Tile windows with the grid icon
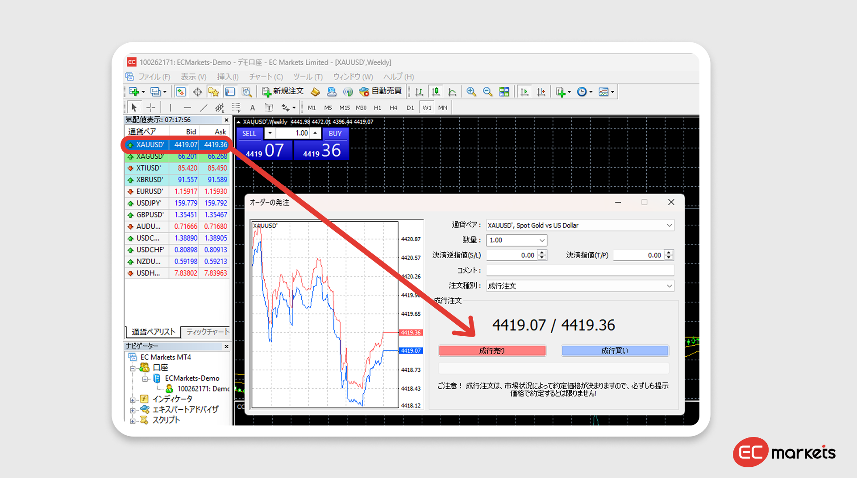The image size is (857, 478). click(504, 92)
